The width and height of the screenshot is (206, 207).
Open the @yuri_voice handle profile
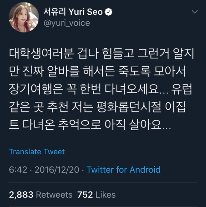click(x=67, y=23)
